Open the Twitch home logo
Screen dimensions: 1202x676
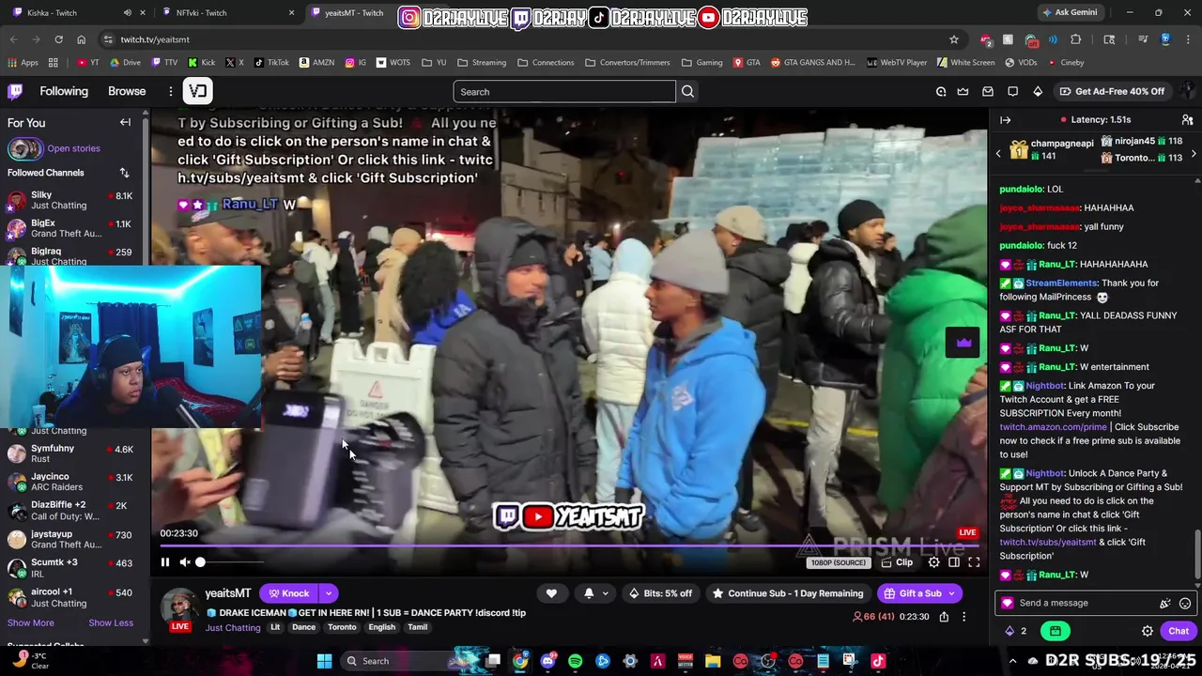[x=15, y=91]
